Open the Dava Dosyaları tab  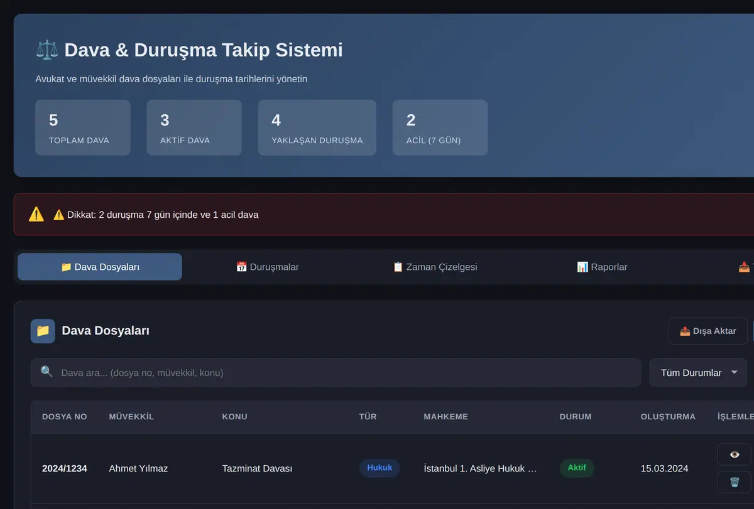coord(100,267)
